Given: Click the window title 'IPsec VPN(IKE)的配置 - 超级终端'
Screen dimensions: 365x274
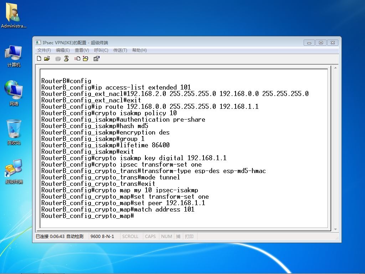Looking at the screenshot, I should click(x=75, y=43).
